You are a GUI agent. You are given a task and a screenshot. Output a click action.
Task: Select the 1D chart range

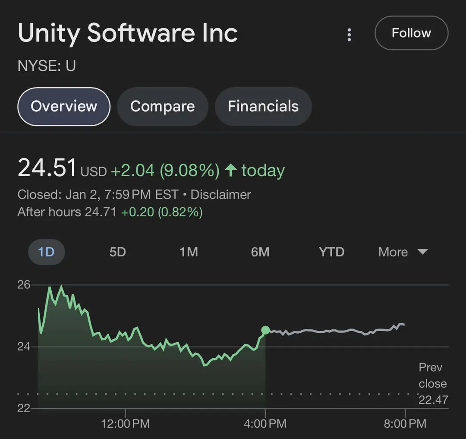[x=46, y=252]
